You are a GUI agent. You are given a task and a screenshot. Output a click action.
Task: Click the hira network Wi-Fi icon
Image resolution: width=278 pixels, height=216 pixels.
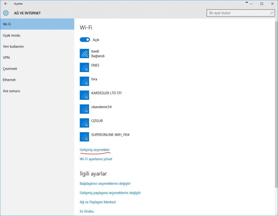pos(84,81)
